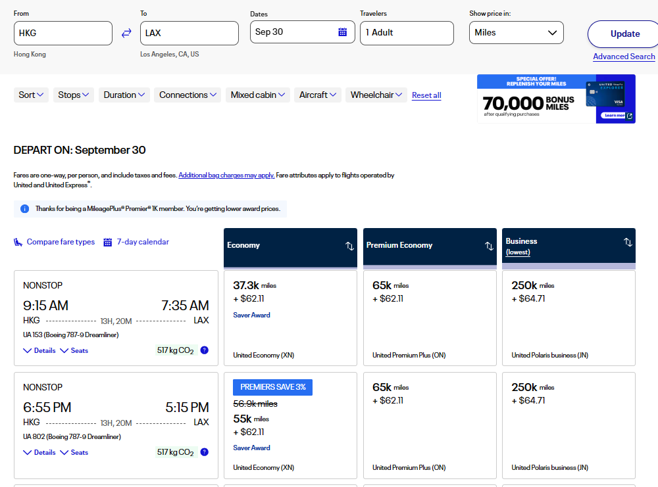Viewport: 658px width, 487px height.
Task: Open the Mixed cabin filter
Action: click(x=258, y=95)
